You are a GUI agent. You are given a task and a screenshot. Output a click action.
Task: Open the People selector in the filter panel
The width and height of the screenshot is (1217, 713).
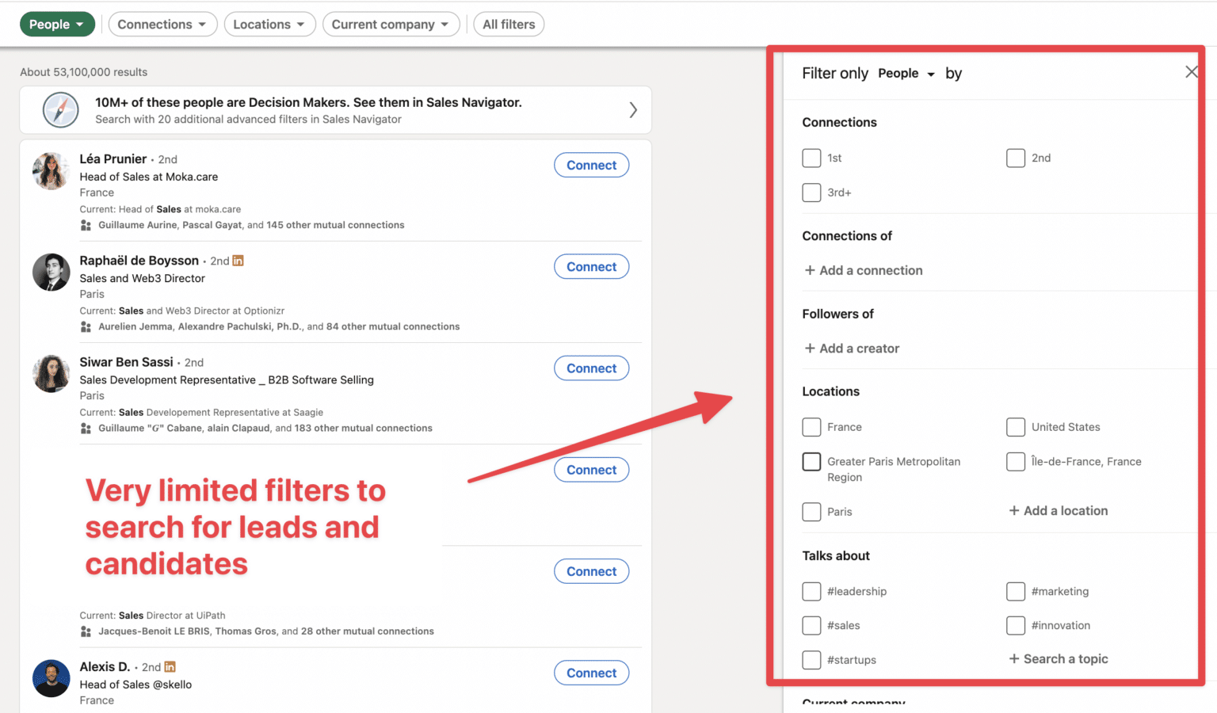point(906,73)
